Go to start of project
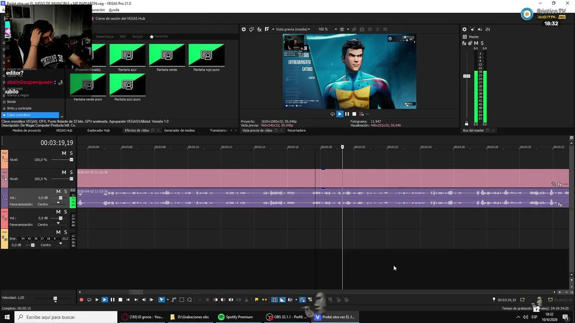Image resolution: width=575 pixels, height=323 pixels. [x=128, y=300]
